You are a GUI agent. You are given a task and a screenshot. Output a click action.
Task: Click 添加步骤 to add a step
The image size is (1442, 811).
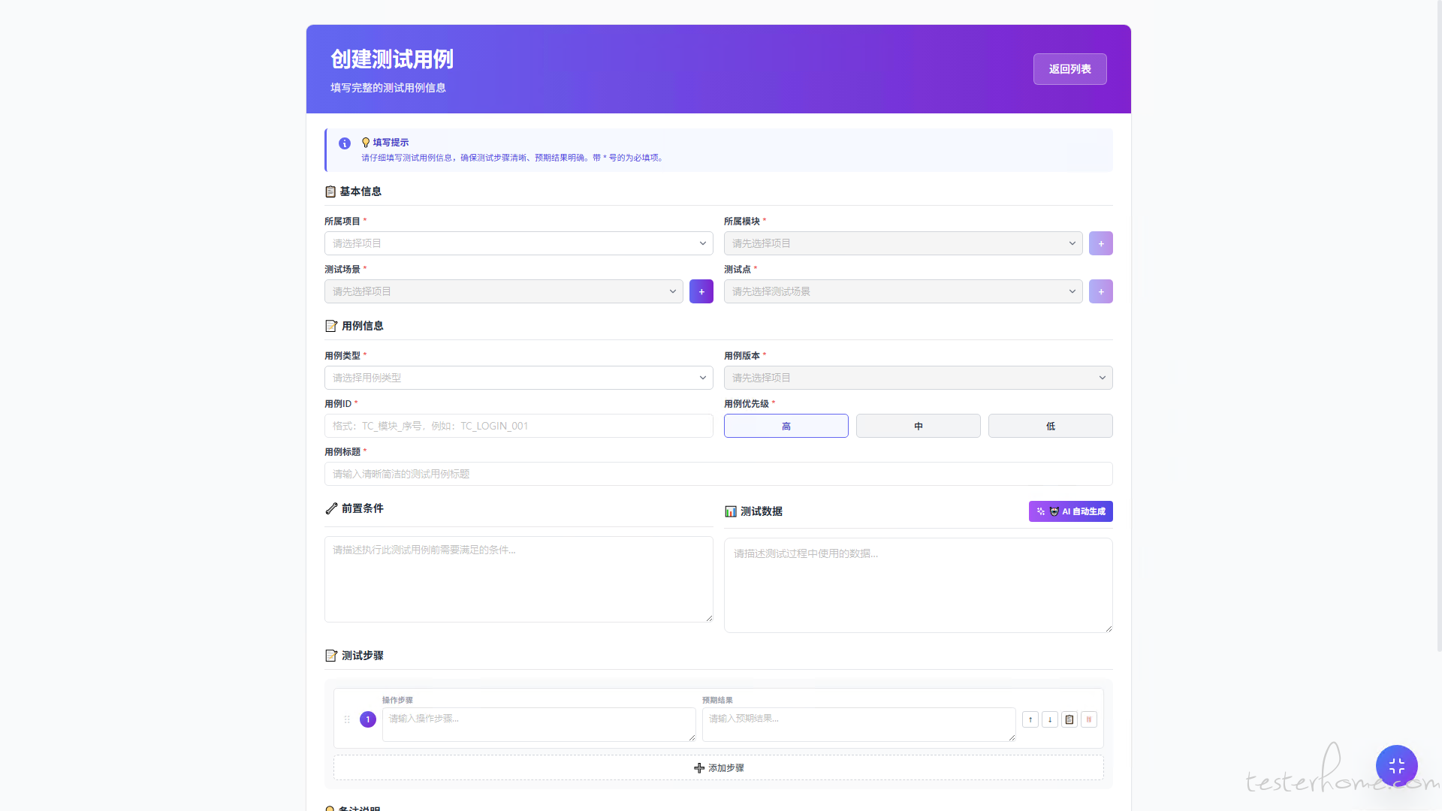(719, 767)
